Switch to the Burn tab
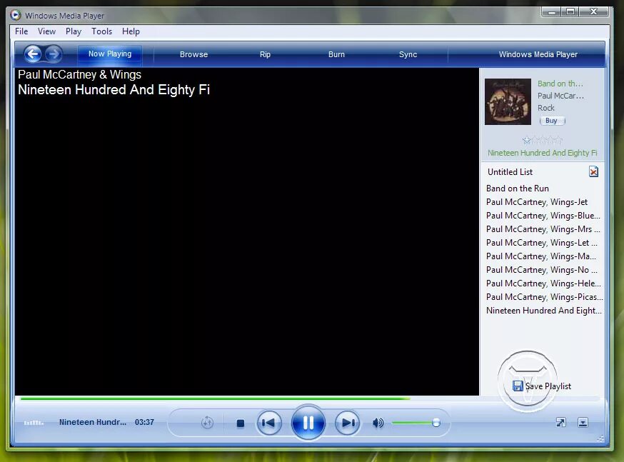The height and width of the screenshot is (462, 624). coord(336,54)
